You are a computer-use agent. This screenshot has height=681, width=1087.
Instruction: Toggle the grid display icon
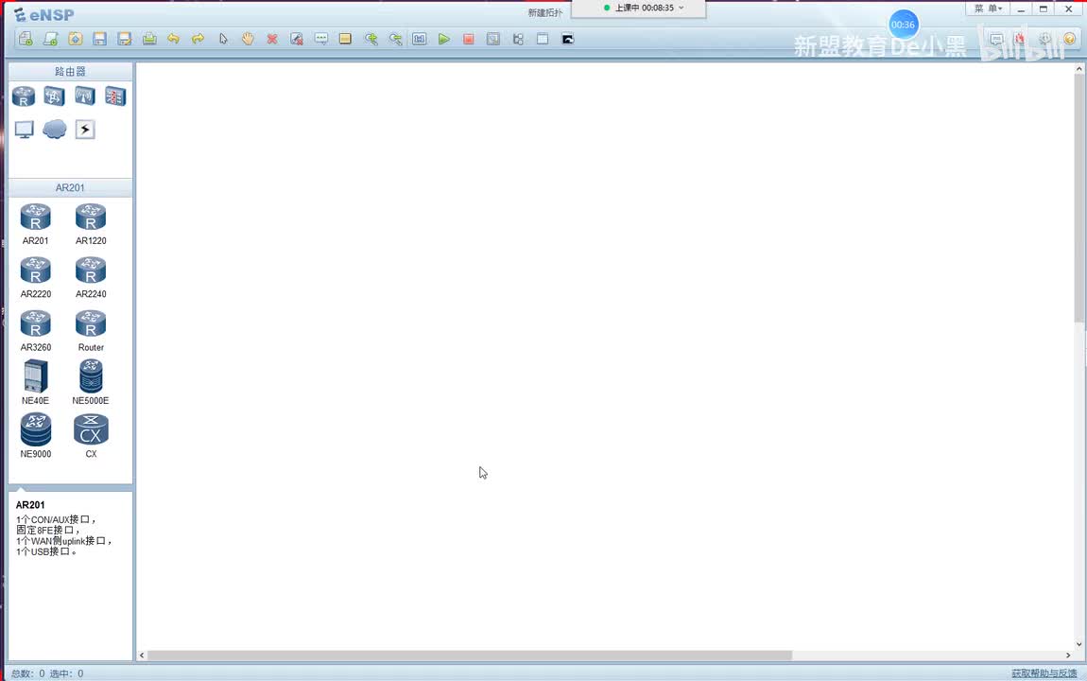pos(543,39)
